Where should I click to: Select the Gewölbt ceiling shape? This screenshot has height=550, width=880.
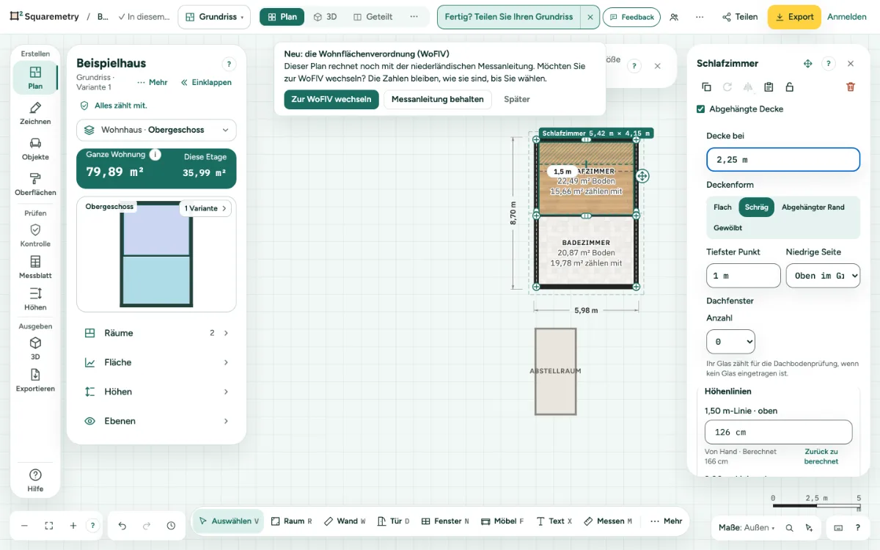(x=727, y=228)
